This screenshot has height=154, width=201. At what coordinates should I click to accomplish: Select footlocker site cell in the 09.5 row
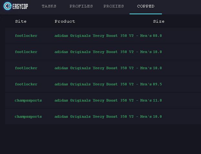(26, 84)
